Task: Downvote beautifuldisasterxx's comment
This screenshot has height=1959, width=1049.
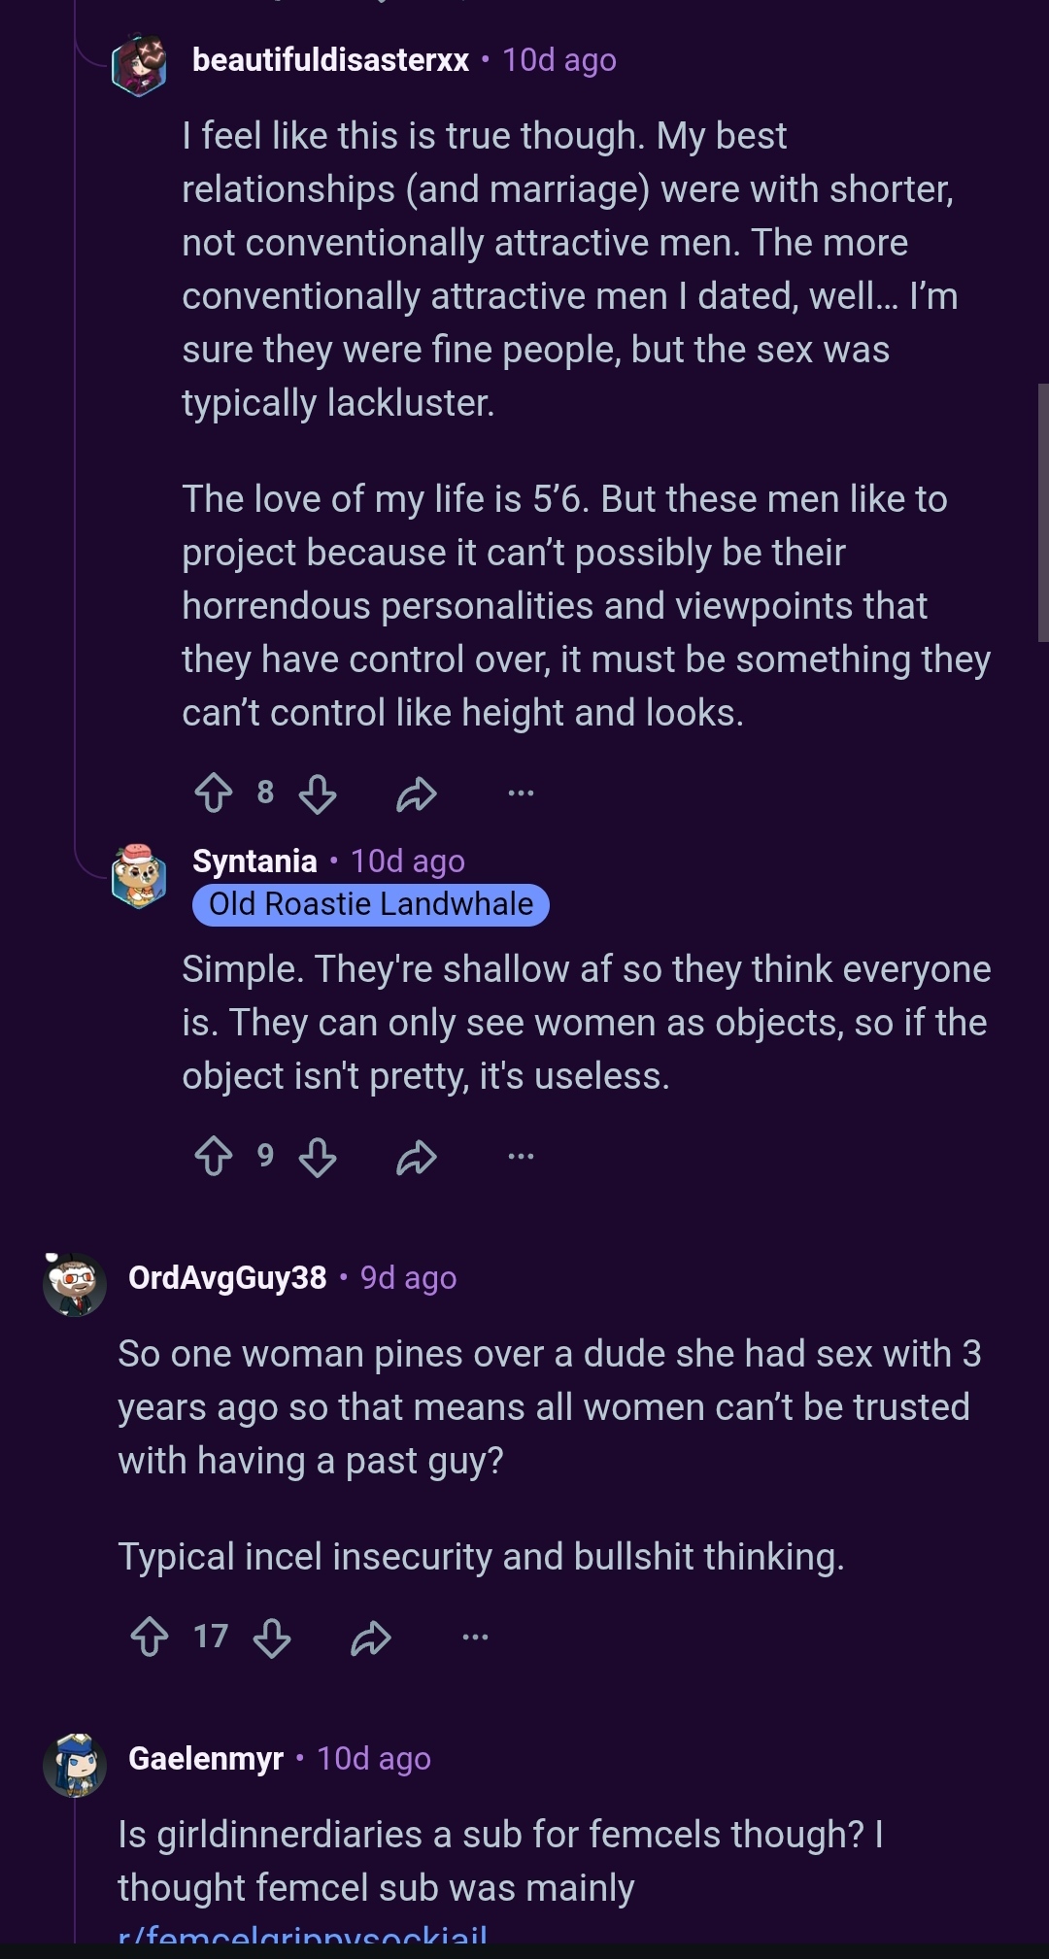Action: [318, 793]
